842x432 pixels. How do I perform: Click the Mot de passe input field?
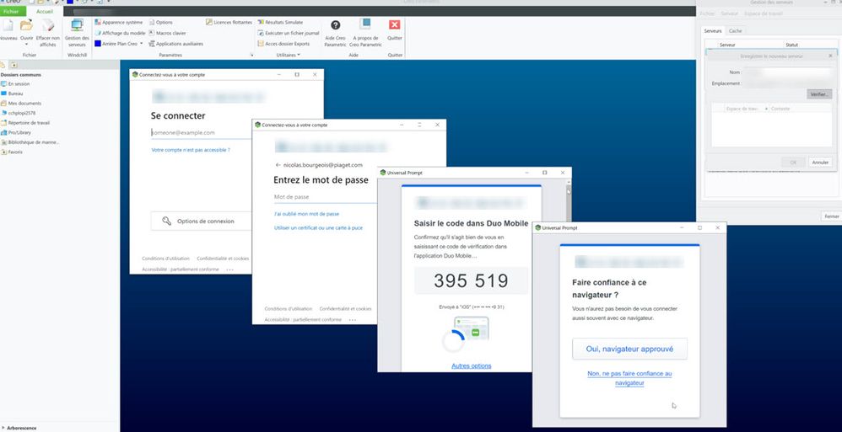325,197
